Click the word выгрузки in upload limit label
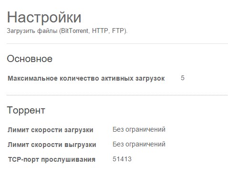The width and height of the screenshot is (228, 177). point(80,145)
